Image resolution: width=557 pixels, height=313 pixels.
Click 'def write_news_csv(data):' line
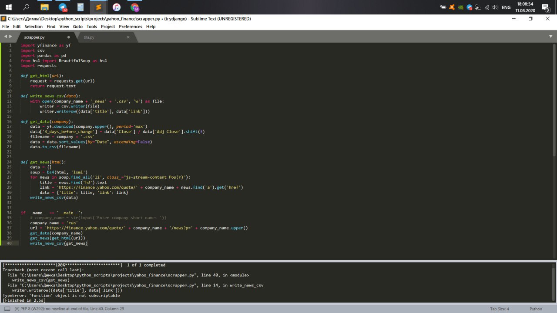coord(50,96)
